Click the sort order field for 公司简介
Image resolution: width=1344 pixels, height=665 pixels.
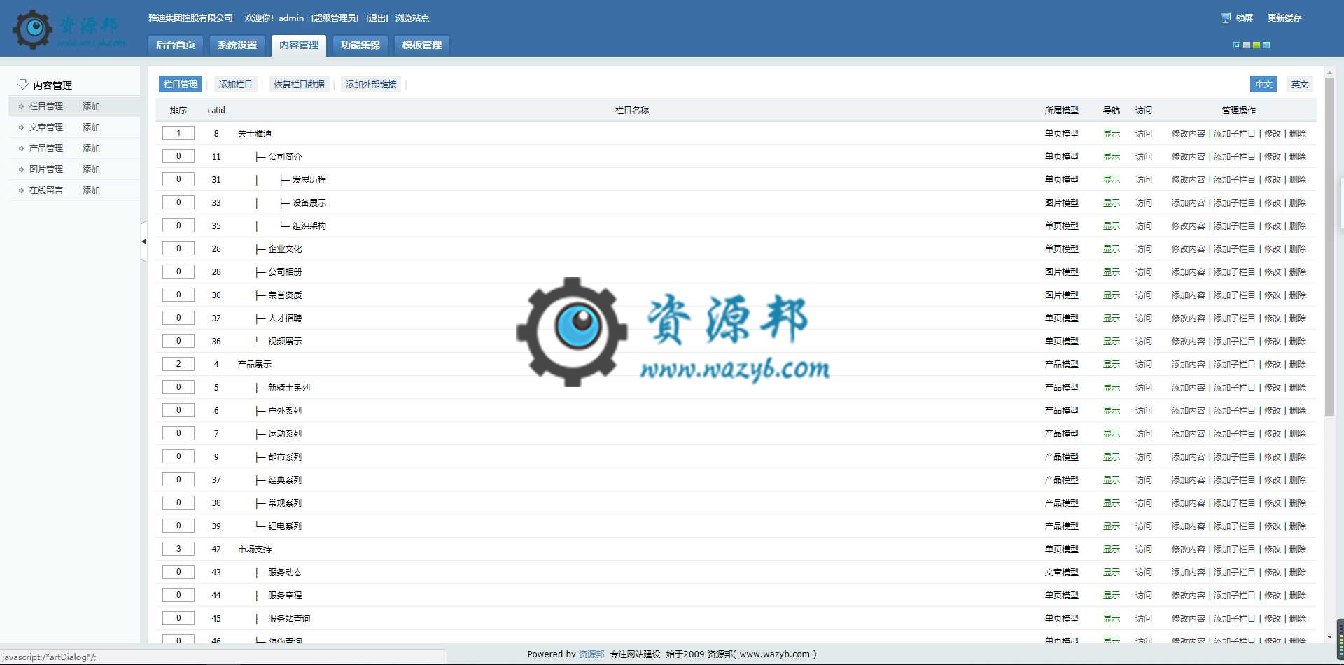click(178, 156)
